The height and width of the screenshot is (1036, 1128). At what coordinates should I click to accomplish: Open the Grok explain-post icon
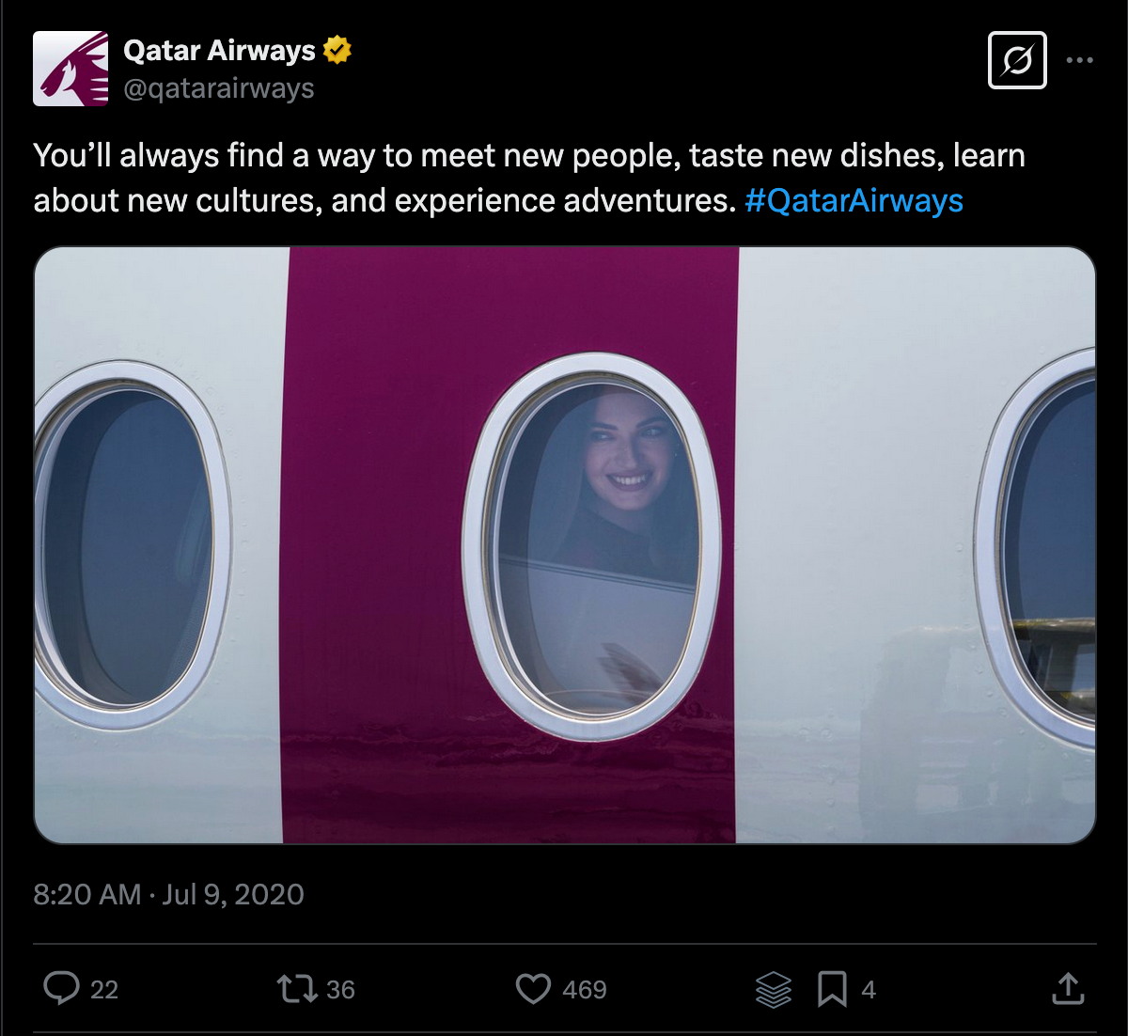click(x=1017, y=61)
